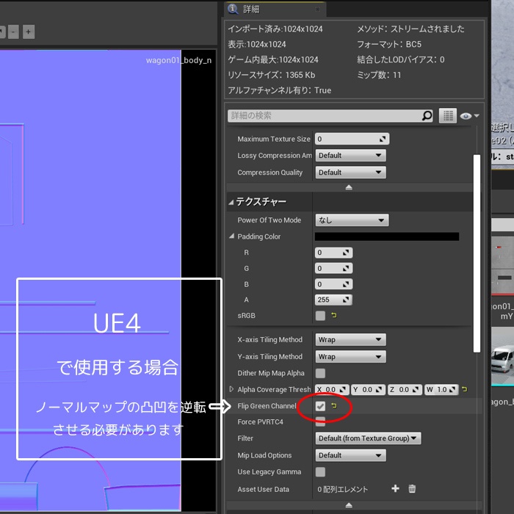The width and height of the screenshot is (514, 514).
Task: Add element to Asset User Data array
Action: click(x=395, y=488)
